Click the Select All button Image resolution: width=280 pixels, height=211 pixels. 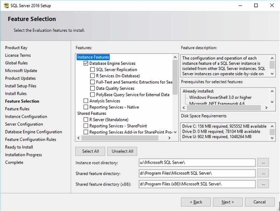(90, 151)
